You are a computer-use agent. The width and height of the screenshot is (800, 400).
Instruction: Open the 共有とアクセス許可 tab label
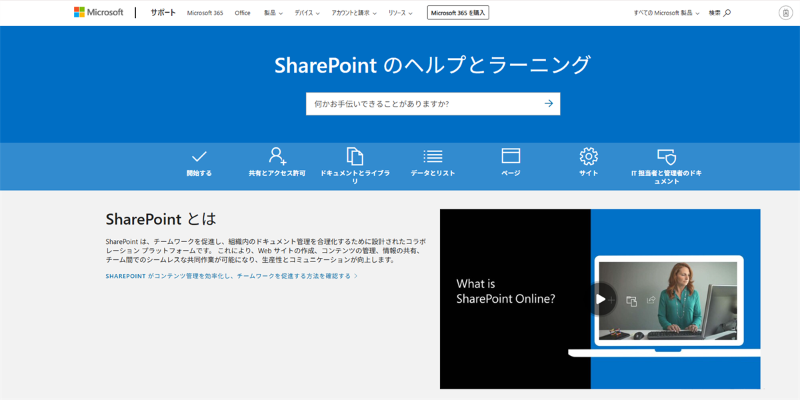pyautogui.click(x=277, y=173)
